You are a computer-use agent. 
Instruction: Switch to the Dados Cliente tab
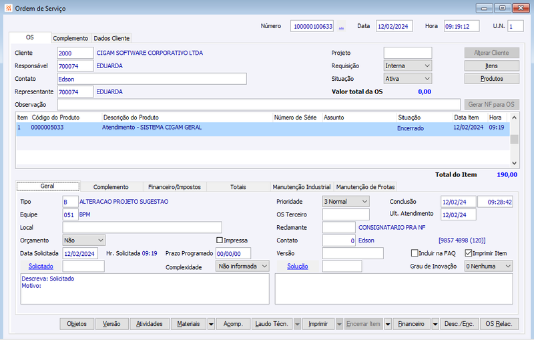[x=111, y=38]
